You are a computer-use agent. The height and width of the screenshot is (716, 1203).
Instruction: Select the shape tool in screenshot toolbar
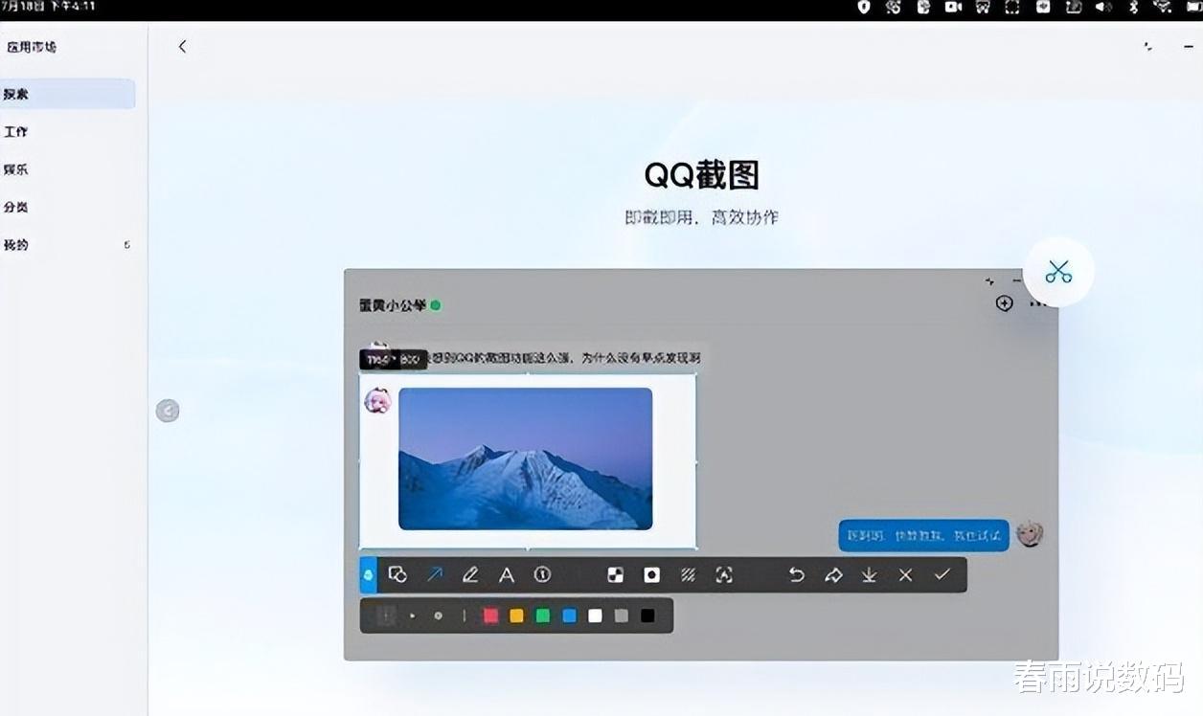tap(397, 574)
